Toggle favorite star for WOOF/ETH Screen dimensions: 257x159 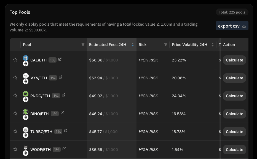(x=15, y=150)
